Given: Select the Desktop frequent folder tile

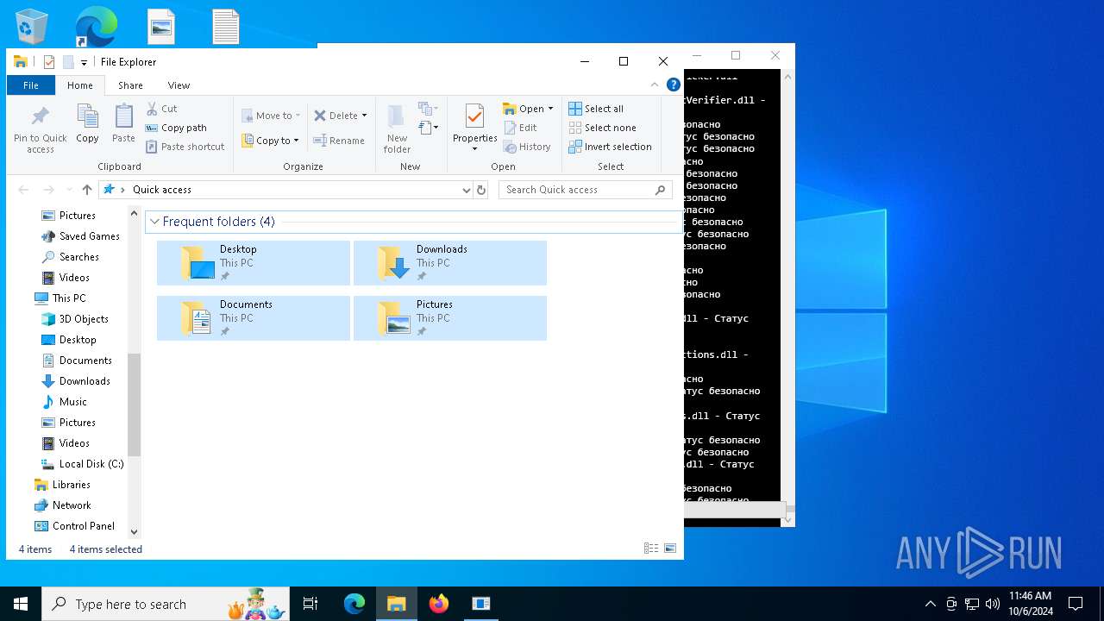Looking at the screenshot, I should pyautogui.click(x=254, y=263).
